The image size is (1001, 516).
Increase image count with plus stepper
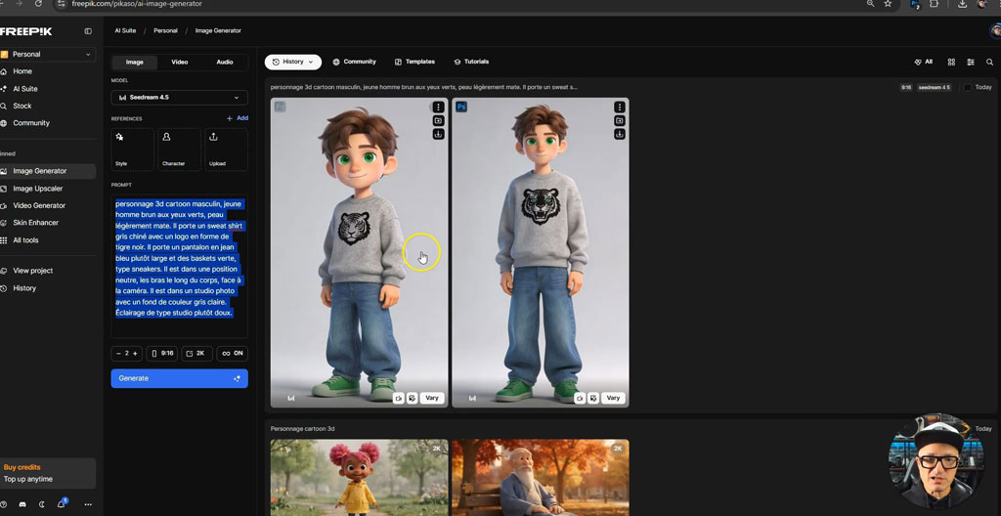point(135,353)
